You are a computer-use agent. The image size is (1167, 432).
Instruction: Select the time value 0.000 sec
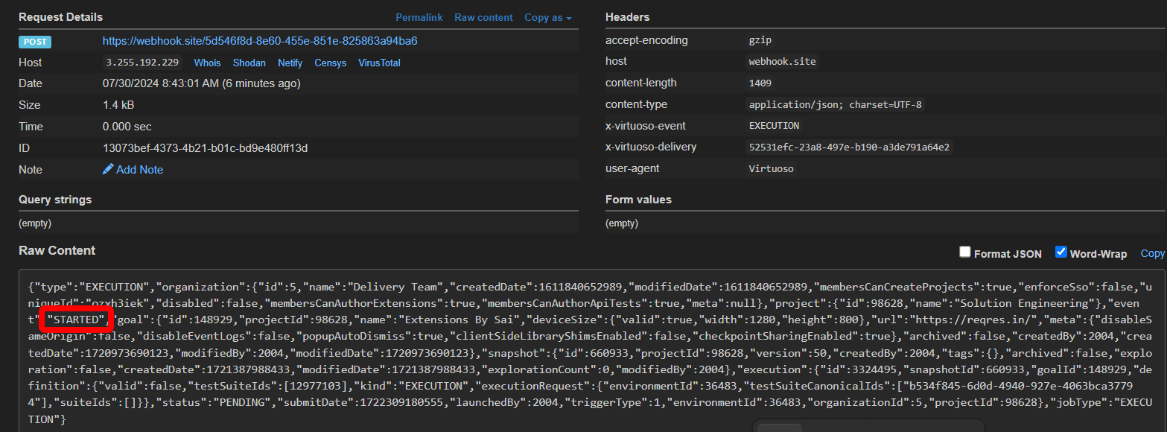coord(125,127)
